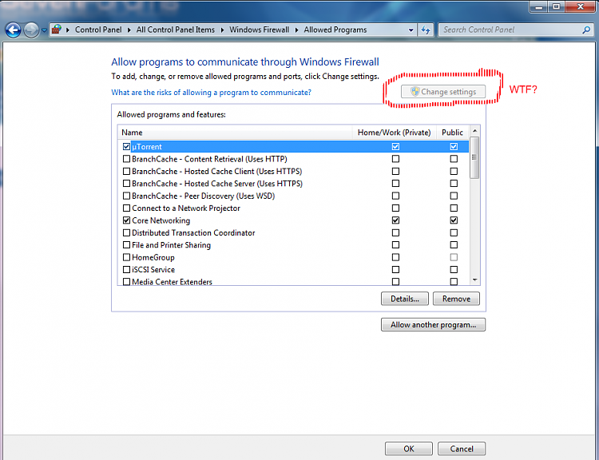The width and height of the screenshot is (599, 460).
Task: Toggle Core Networking Public checkbox
Action: pos(454,220)
